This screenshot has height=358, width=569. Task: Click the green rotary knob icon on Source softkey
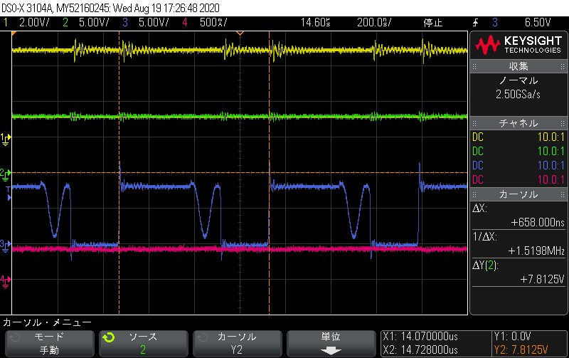(x=108, y=337)
